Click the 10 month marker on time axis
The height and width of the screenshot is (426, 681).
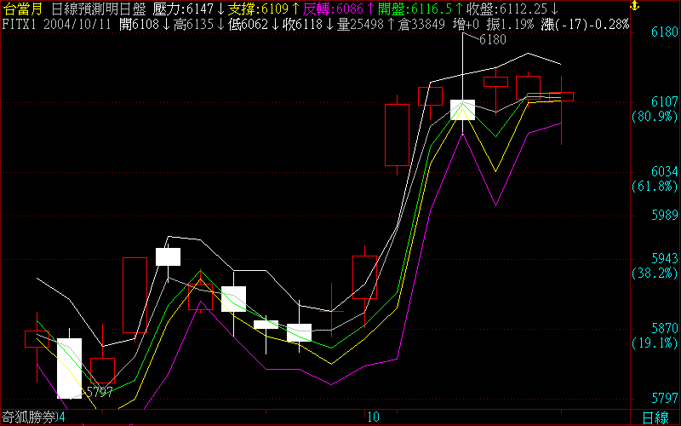(373, 417)
